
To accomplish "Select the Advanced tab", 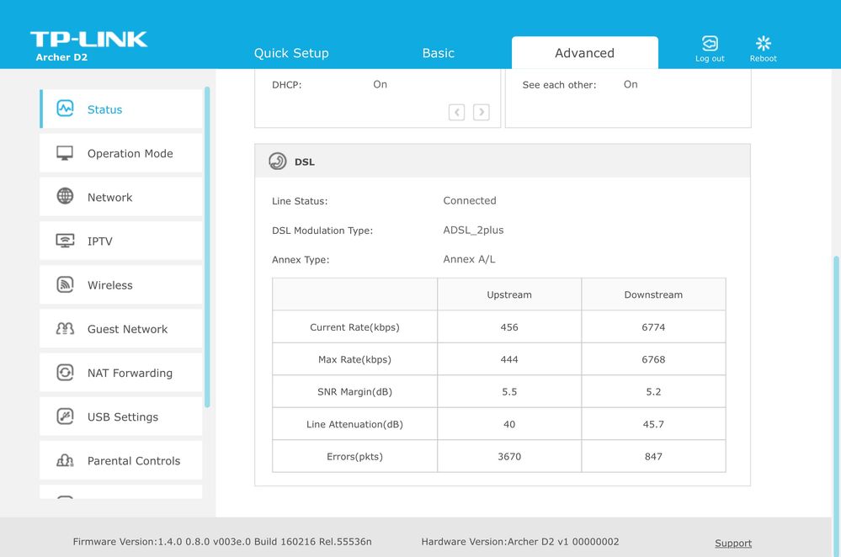I will [x=584, y=52].
